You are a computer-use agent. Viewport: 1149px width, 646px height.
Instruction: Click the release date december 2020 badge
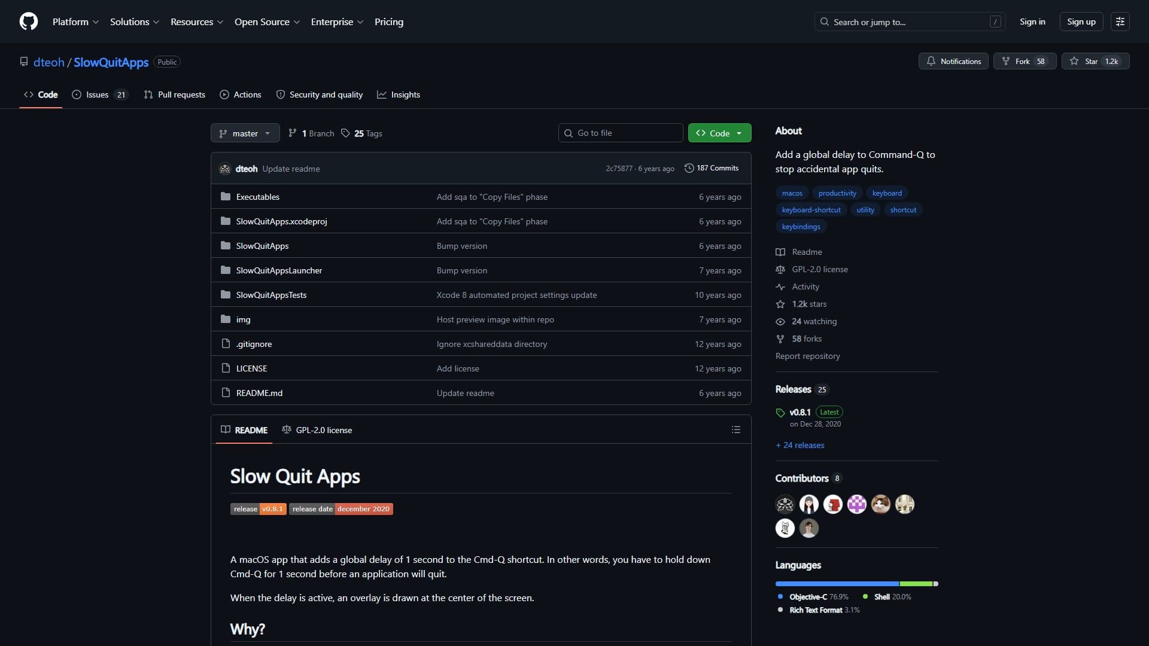tap(341, 509)
